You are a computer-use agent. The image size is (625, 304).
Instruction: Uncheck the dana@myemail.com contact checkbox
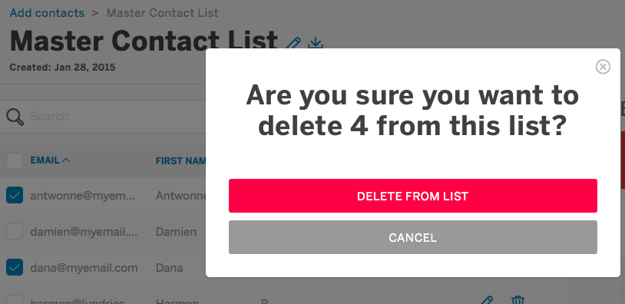click(15, 267)
